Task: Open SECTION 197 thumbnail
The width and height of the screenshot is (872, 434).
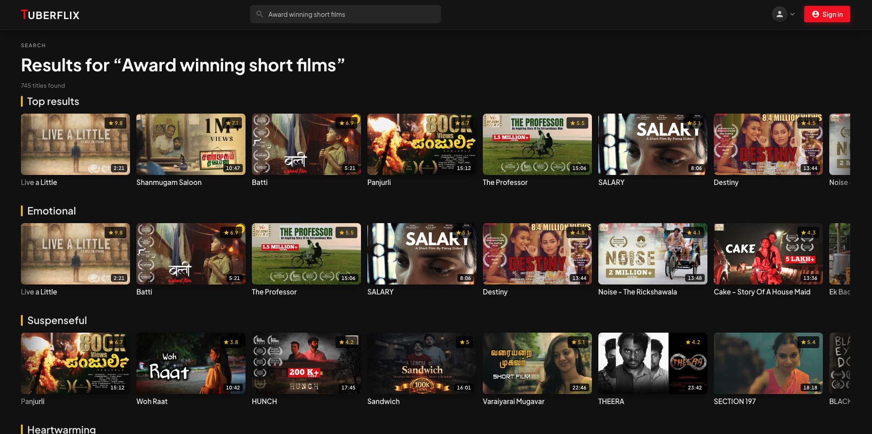Action: (768, 363)
